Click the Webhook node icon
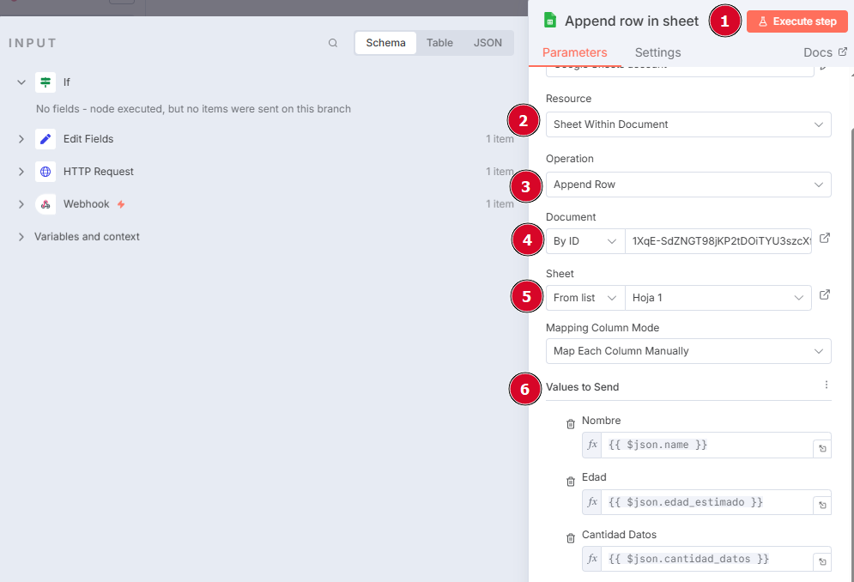The image size is (854, 582). [x=45, y=204]
